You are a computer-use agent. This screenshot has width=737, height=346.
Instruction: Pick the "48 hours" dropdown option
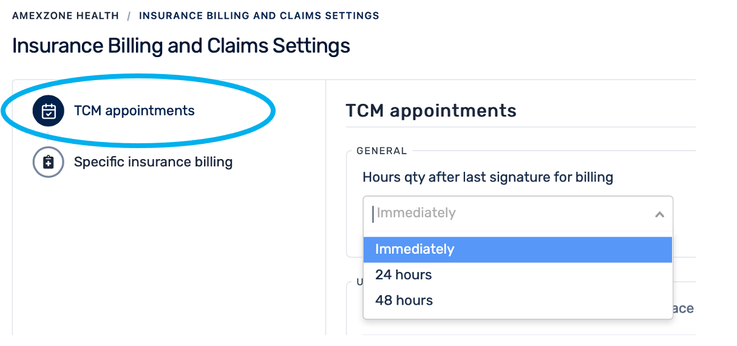click(404, 300)
